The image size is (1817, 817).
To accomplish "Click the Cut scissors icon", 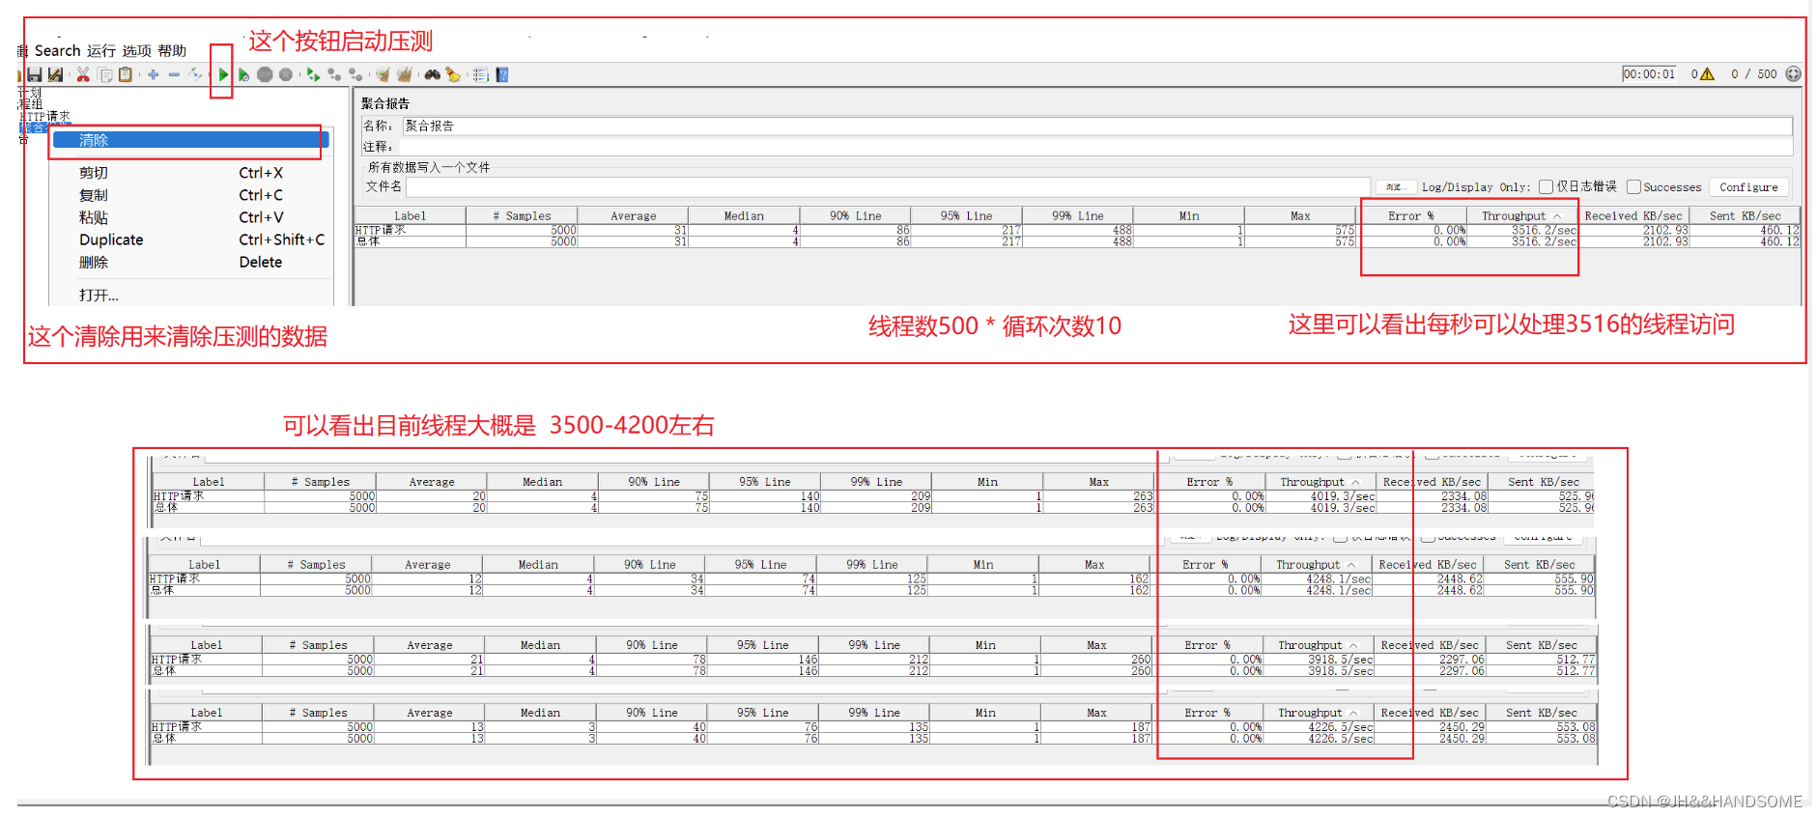I will pyautogui.click(x=83, y=74).
